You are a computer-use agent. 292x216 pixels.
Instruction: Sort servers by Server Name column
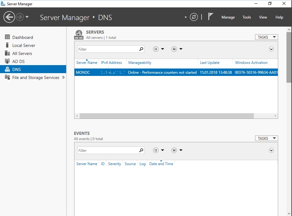click(x=86, y=63)
